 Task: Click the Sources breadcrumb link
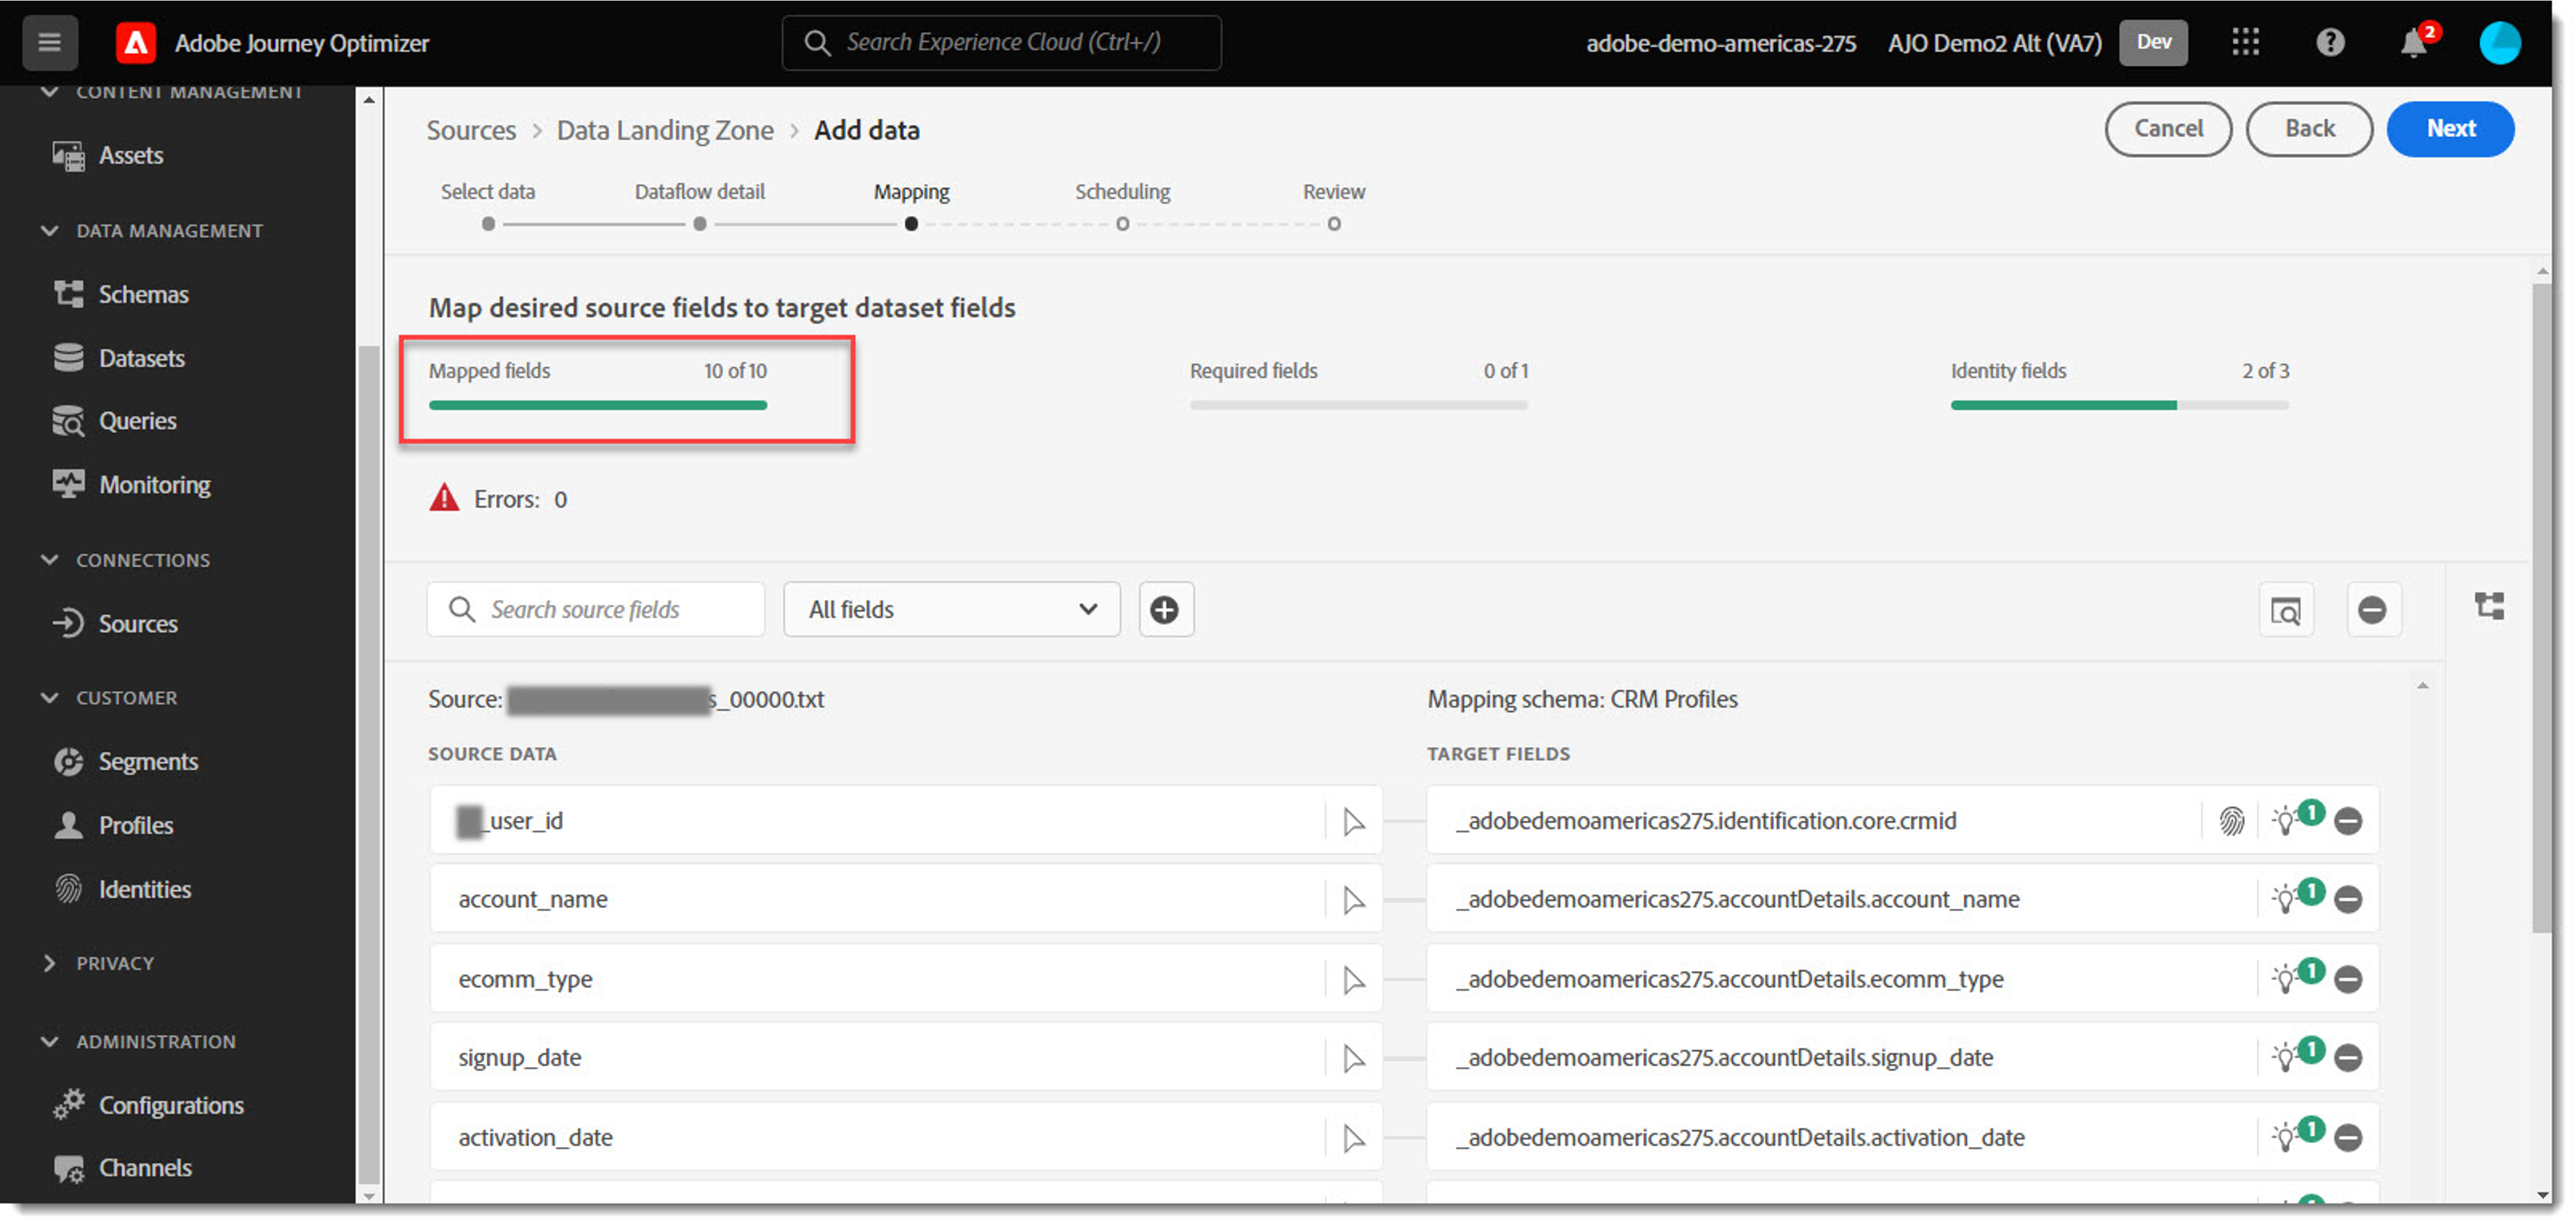pos(471,131)
